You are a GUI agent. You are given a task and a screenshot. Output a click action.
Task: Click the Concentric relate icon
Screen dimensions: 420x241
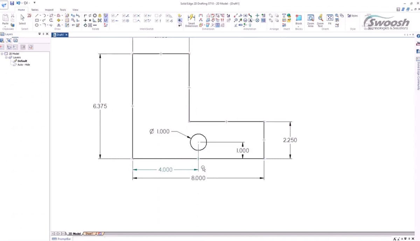coord(95,15)
